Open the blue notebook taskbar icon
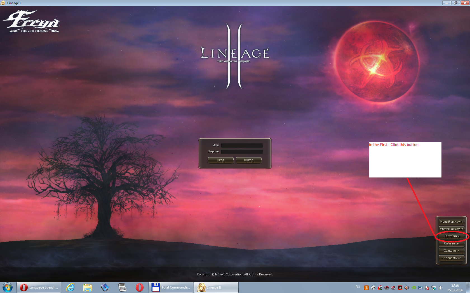The width and height of the screenshot is (470, 293). 105,287
